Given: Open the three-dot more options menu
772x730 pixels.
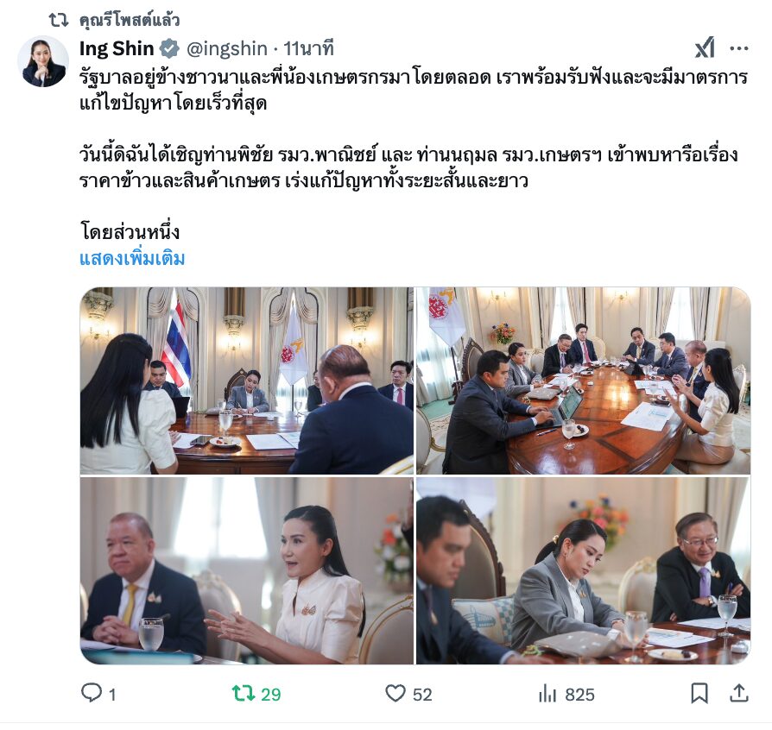Looking at the screenshot, I should click(x=739, y=48).
